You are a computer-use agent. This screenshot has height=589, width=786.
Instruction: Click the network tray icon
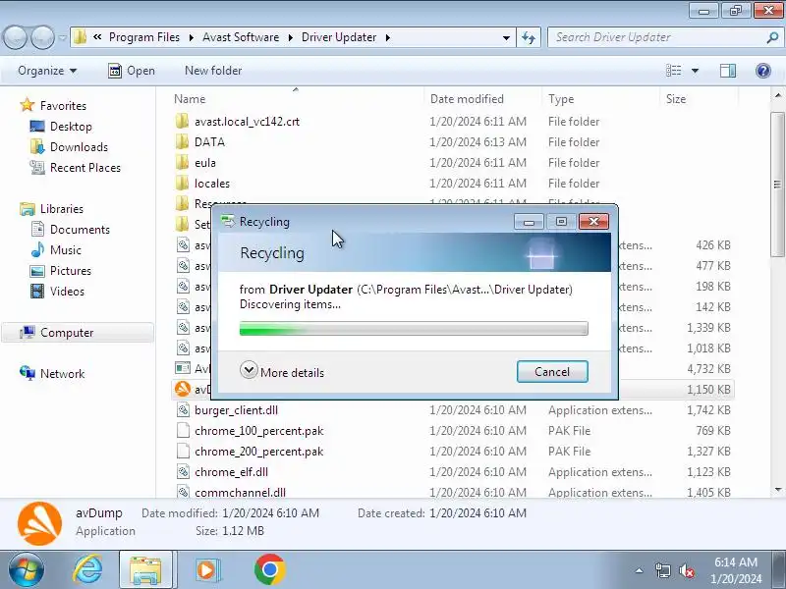[662, 570]
